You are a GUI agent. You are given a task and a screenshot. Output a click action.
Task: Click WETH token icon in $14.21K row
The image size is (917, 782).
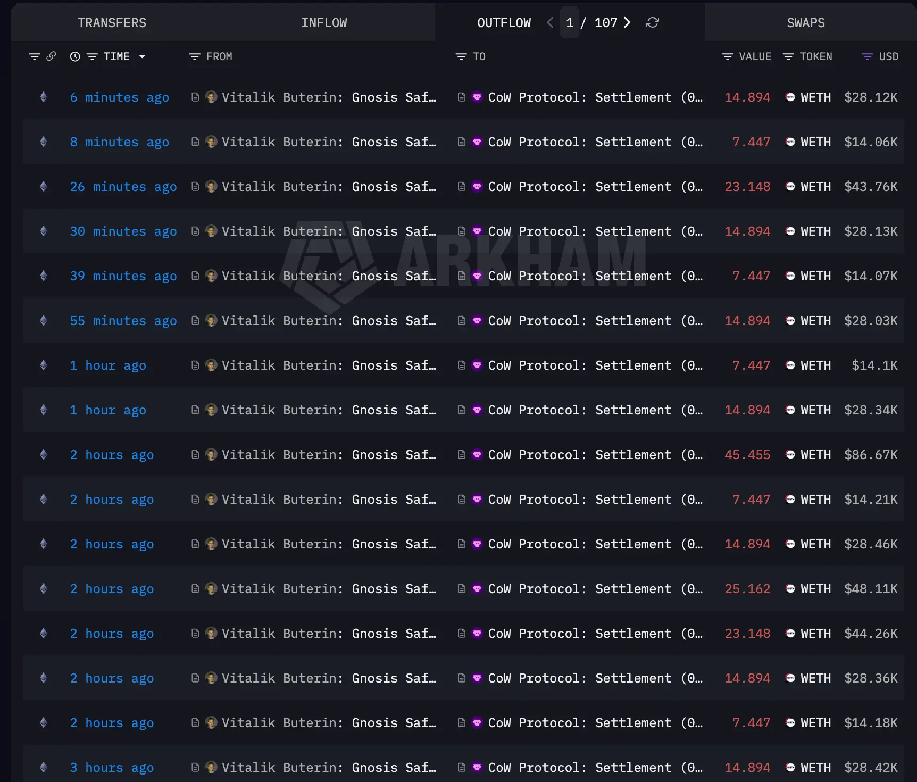point(790,499)
